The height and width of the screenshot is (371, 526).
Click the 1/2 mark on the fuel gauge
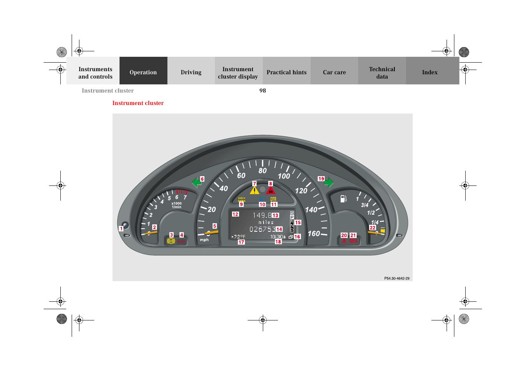371,213
